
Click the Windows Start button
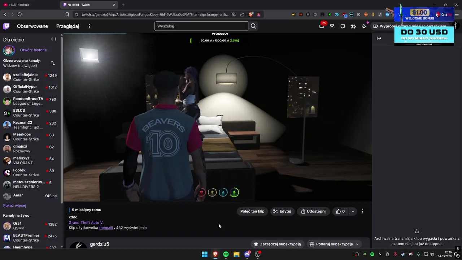pos(205,254)
